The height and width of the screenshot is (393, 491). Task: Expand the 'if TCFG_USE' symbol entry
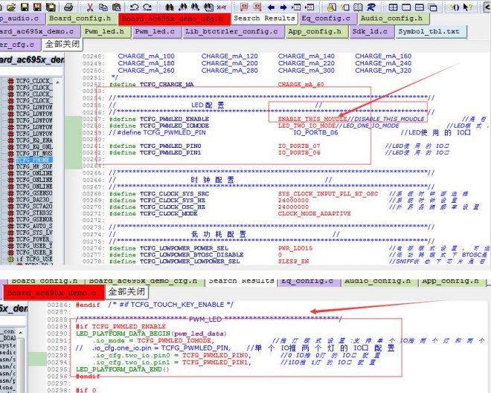10,259
